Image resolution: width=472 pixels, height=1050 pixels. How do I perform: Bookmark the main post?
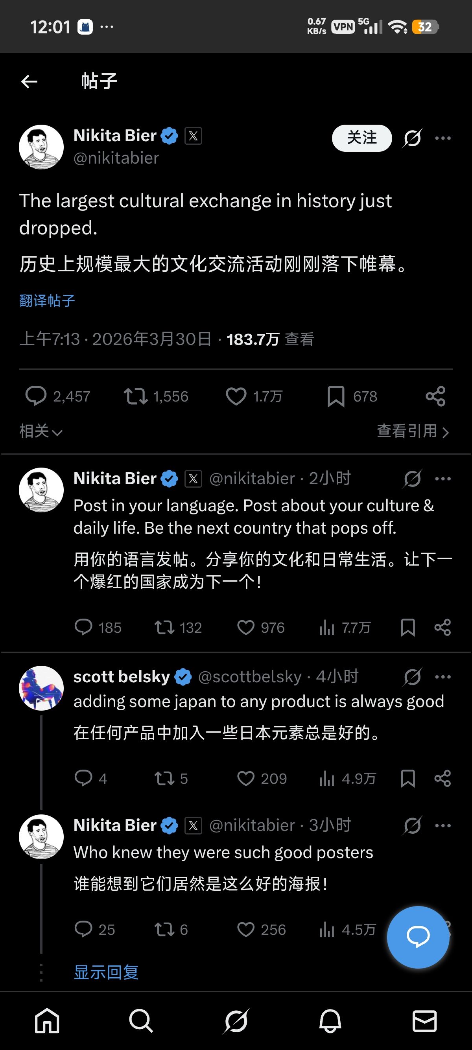pyautogui.click(x=336, y=396)
